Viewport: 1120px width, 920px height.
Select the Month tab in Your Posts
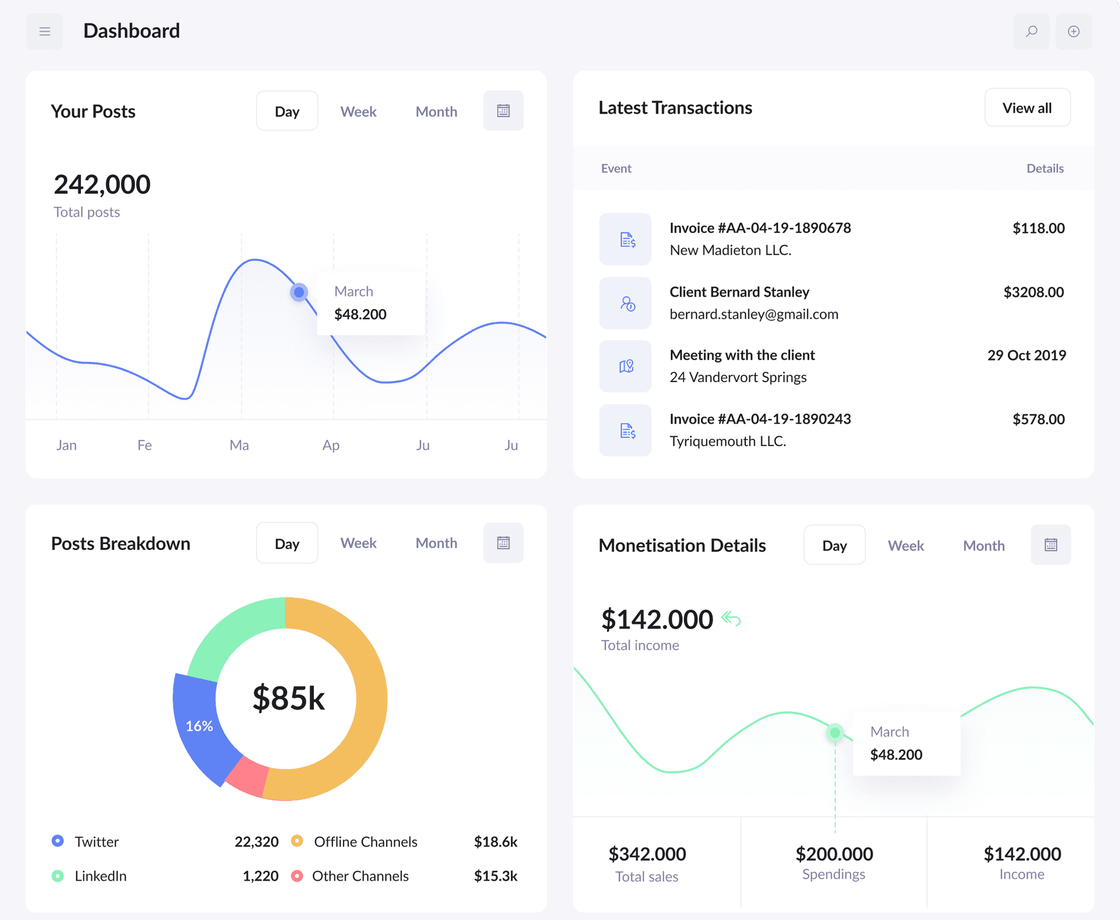436,111
